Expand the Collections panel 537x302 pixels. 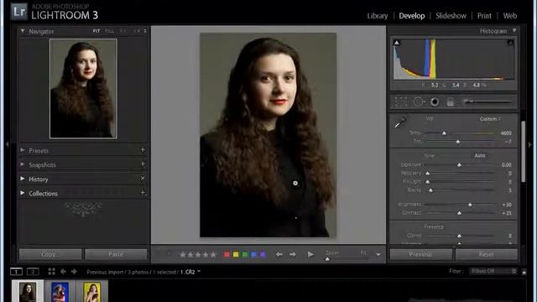coord(23,193)
